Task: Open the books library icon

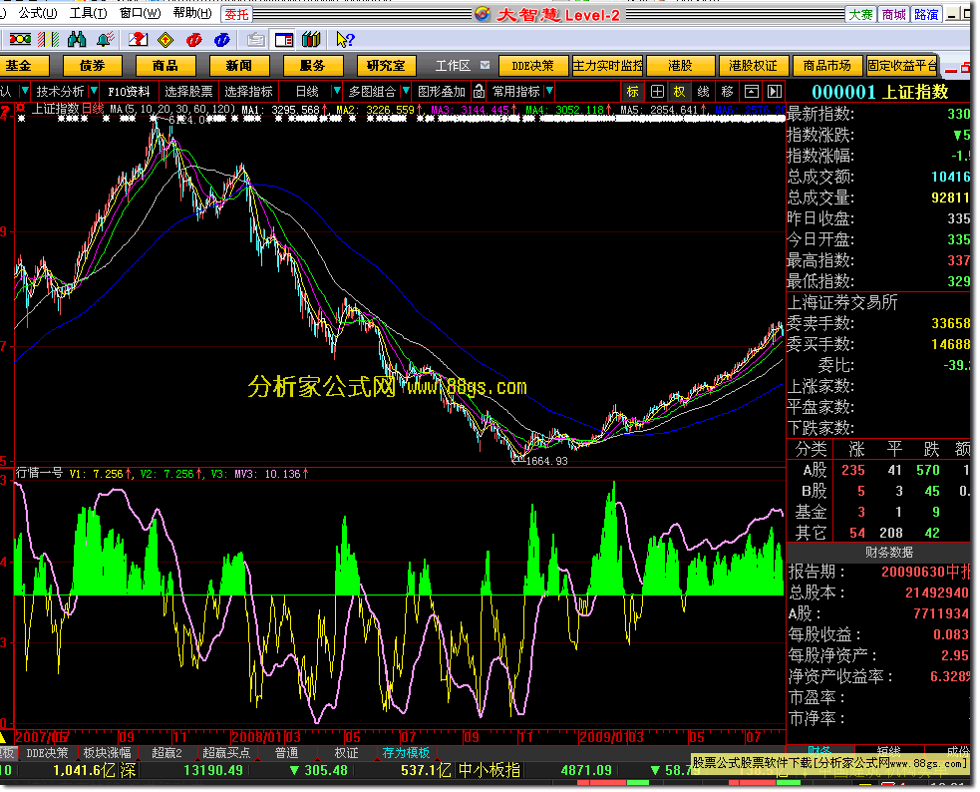Action: (x=311, y=40)
